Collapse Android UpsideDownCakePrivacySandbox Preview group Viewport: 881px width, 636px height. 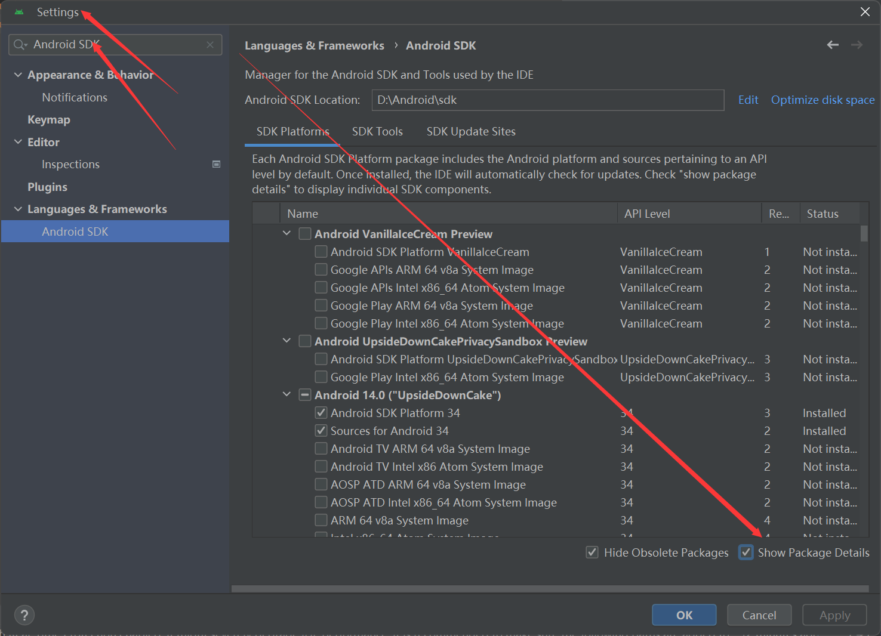(x=287, y=341)
